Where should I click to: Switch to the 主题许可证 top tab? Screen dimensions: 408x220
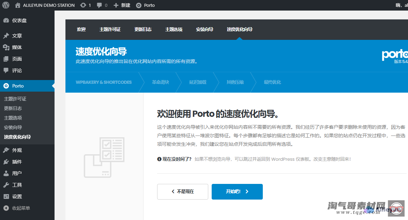(110, 29)
